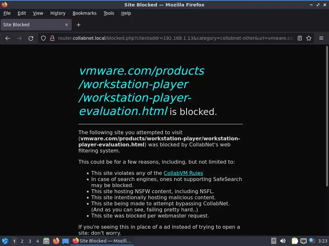The image size is (329, 246).
Task: Click the Firefox icon in the title bar
Action: pyautogui.click(x=4, y=4)
